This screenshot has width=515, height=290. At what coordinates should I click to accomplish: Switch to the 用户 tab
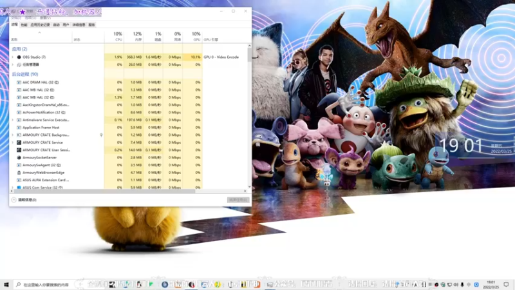(x=66, y=25)
